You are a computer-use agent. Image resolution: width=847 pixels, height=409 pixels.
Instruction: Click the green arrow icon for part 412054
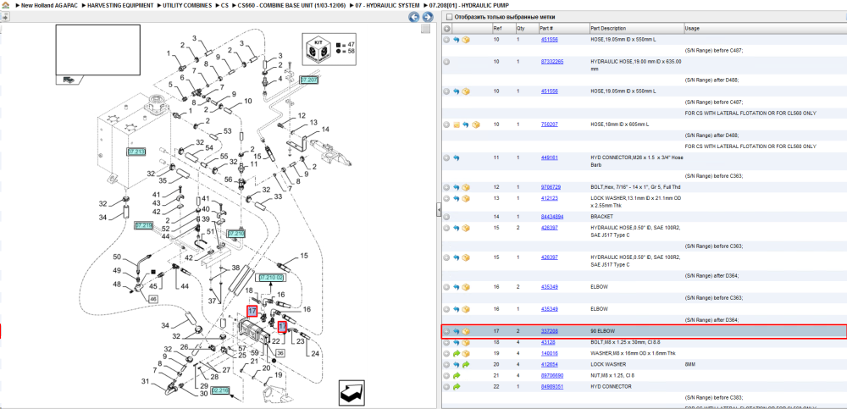[x=466, y=365]
